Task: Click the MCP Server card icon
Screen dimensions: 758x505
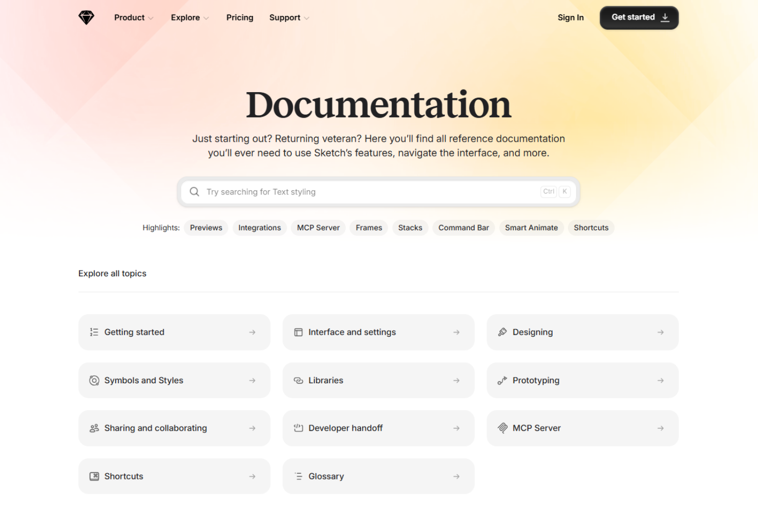Action: tap(502, 428)
